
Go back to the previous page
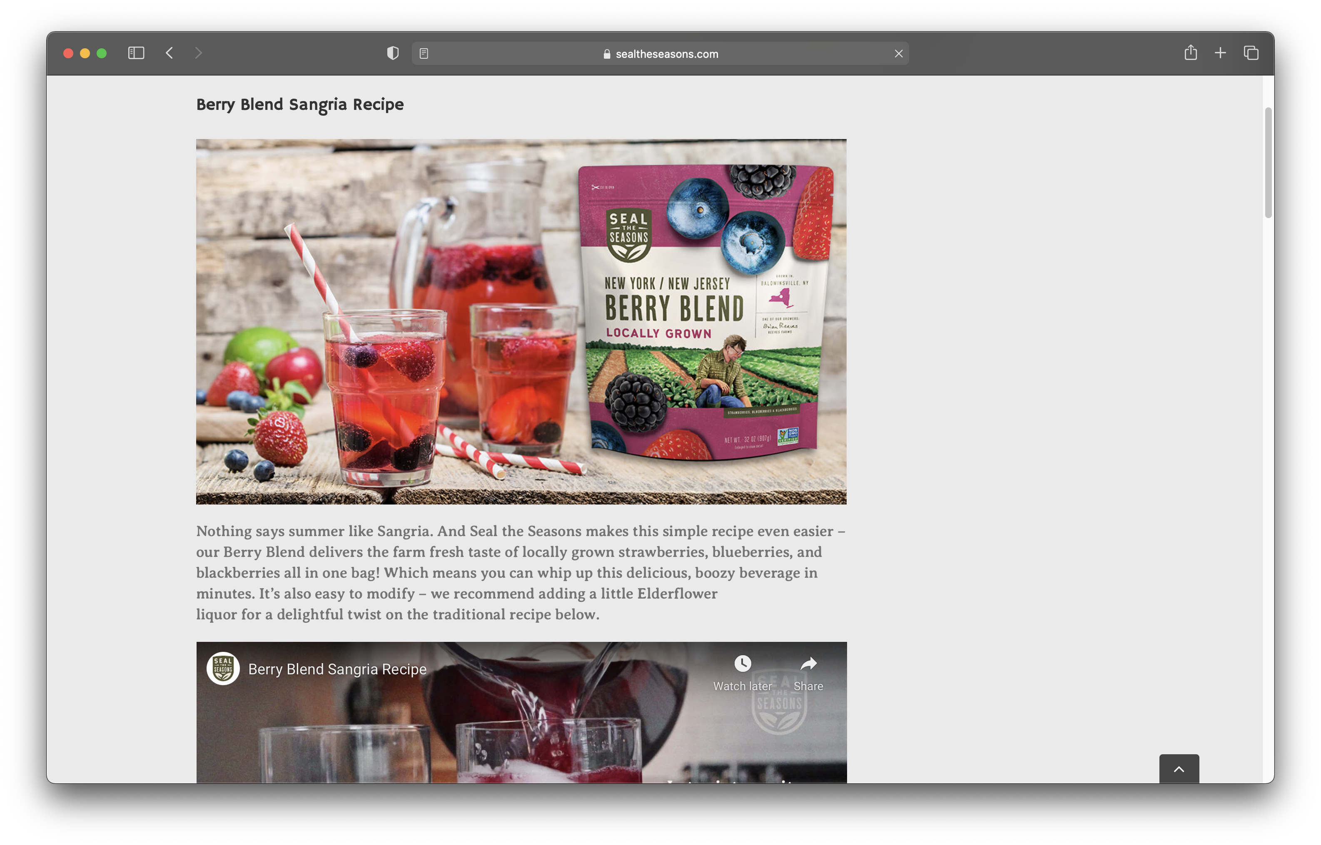click(169, 53)
